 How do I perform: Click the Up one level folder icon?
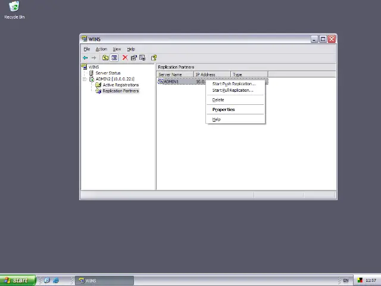click(x=105, y=58)
